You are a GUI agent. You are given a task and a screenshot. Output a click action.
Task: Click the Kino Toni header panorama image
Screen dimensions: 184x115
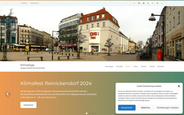[x=92, y=34]
